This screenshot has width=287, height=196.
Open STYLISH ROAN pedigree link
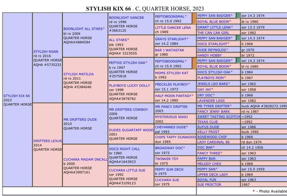click(46, 52)
